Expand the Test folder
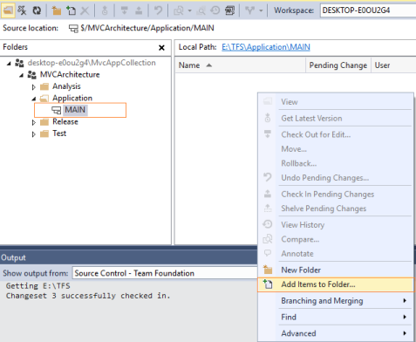This screenshot has height=342, width=416. (34, 134)
